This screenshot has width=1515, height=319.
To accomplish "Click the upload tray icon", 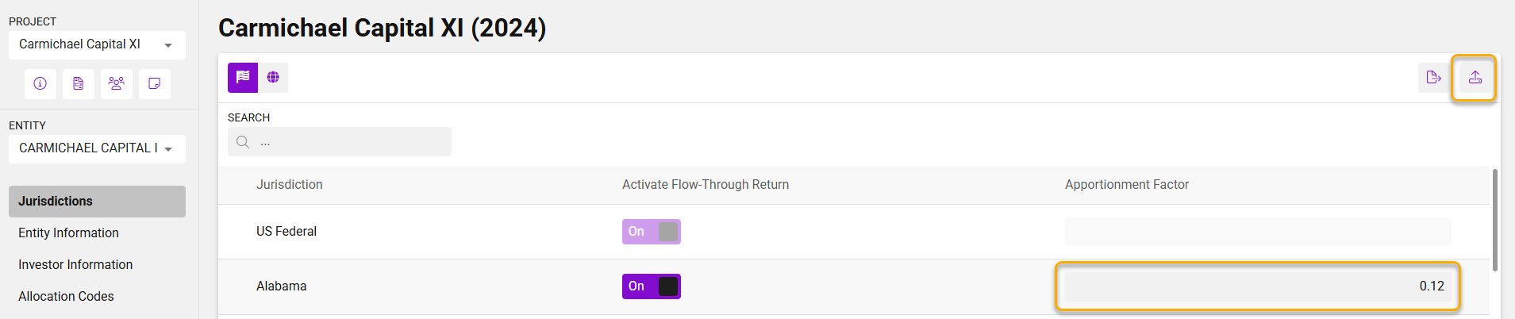I will (x=1475, y=77).
